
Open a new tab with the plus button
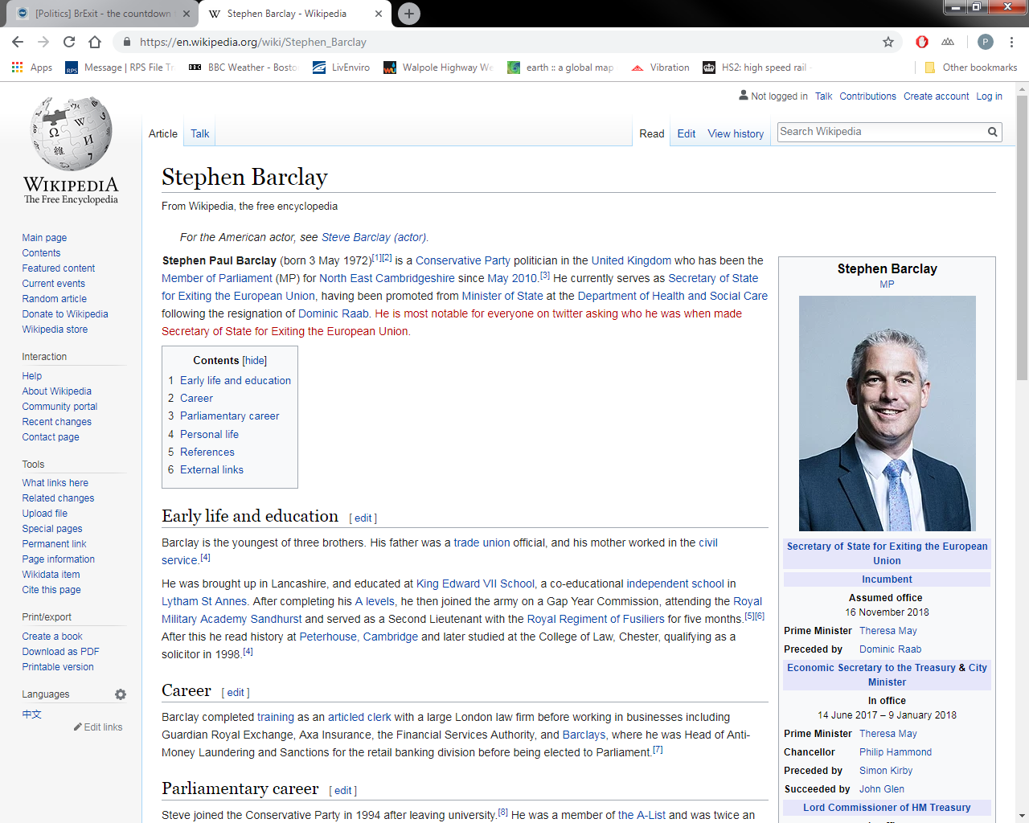[x=409, y=14]
